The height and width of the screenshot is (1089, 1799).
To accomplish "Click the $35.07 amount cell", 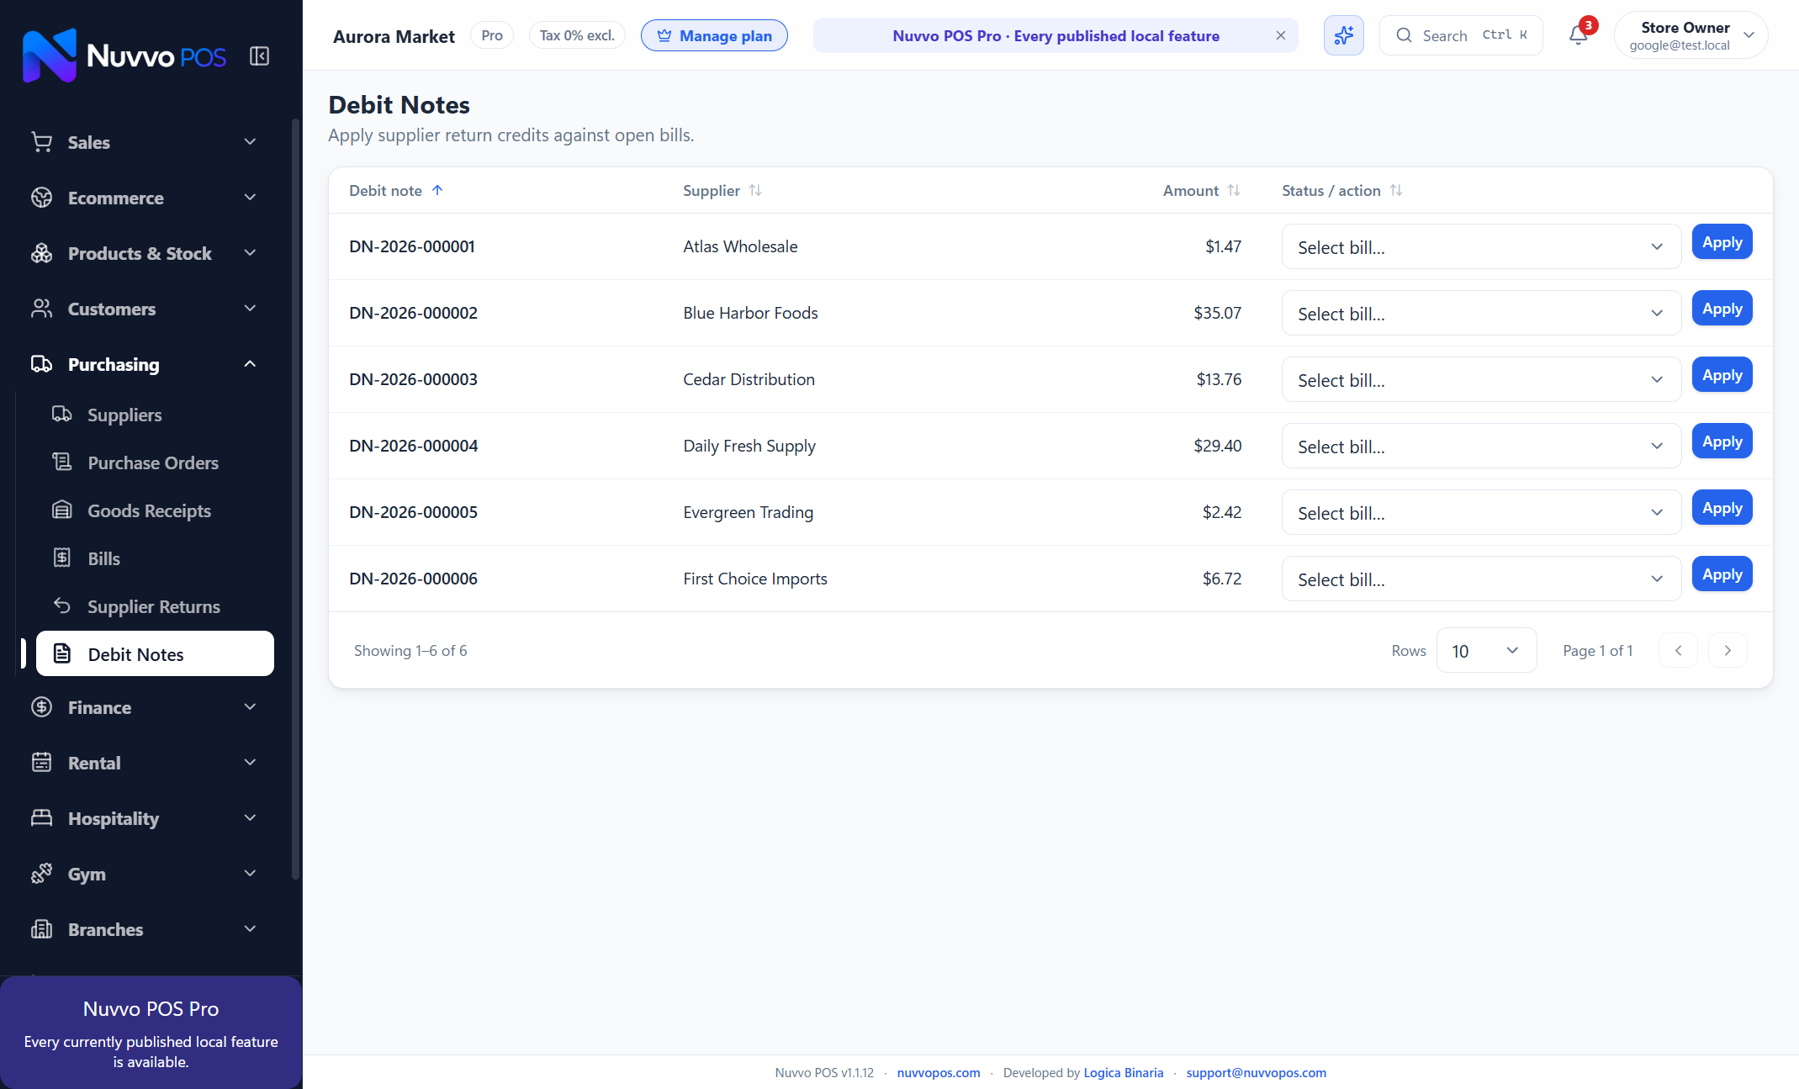I will (x=1217, y=313).
